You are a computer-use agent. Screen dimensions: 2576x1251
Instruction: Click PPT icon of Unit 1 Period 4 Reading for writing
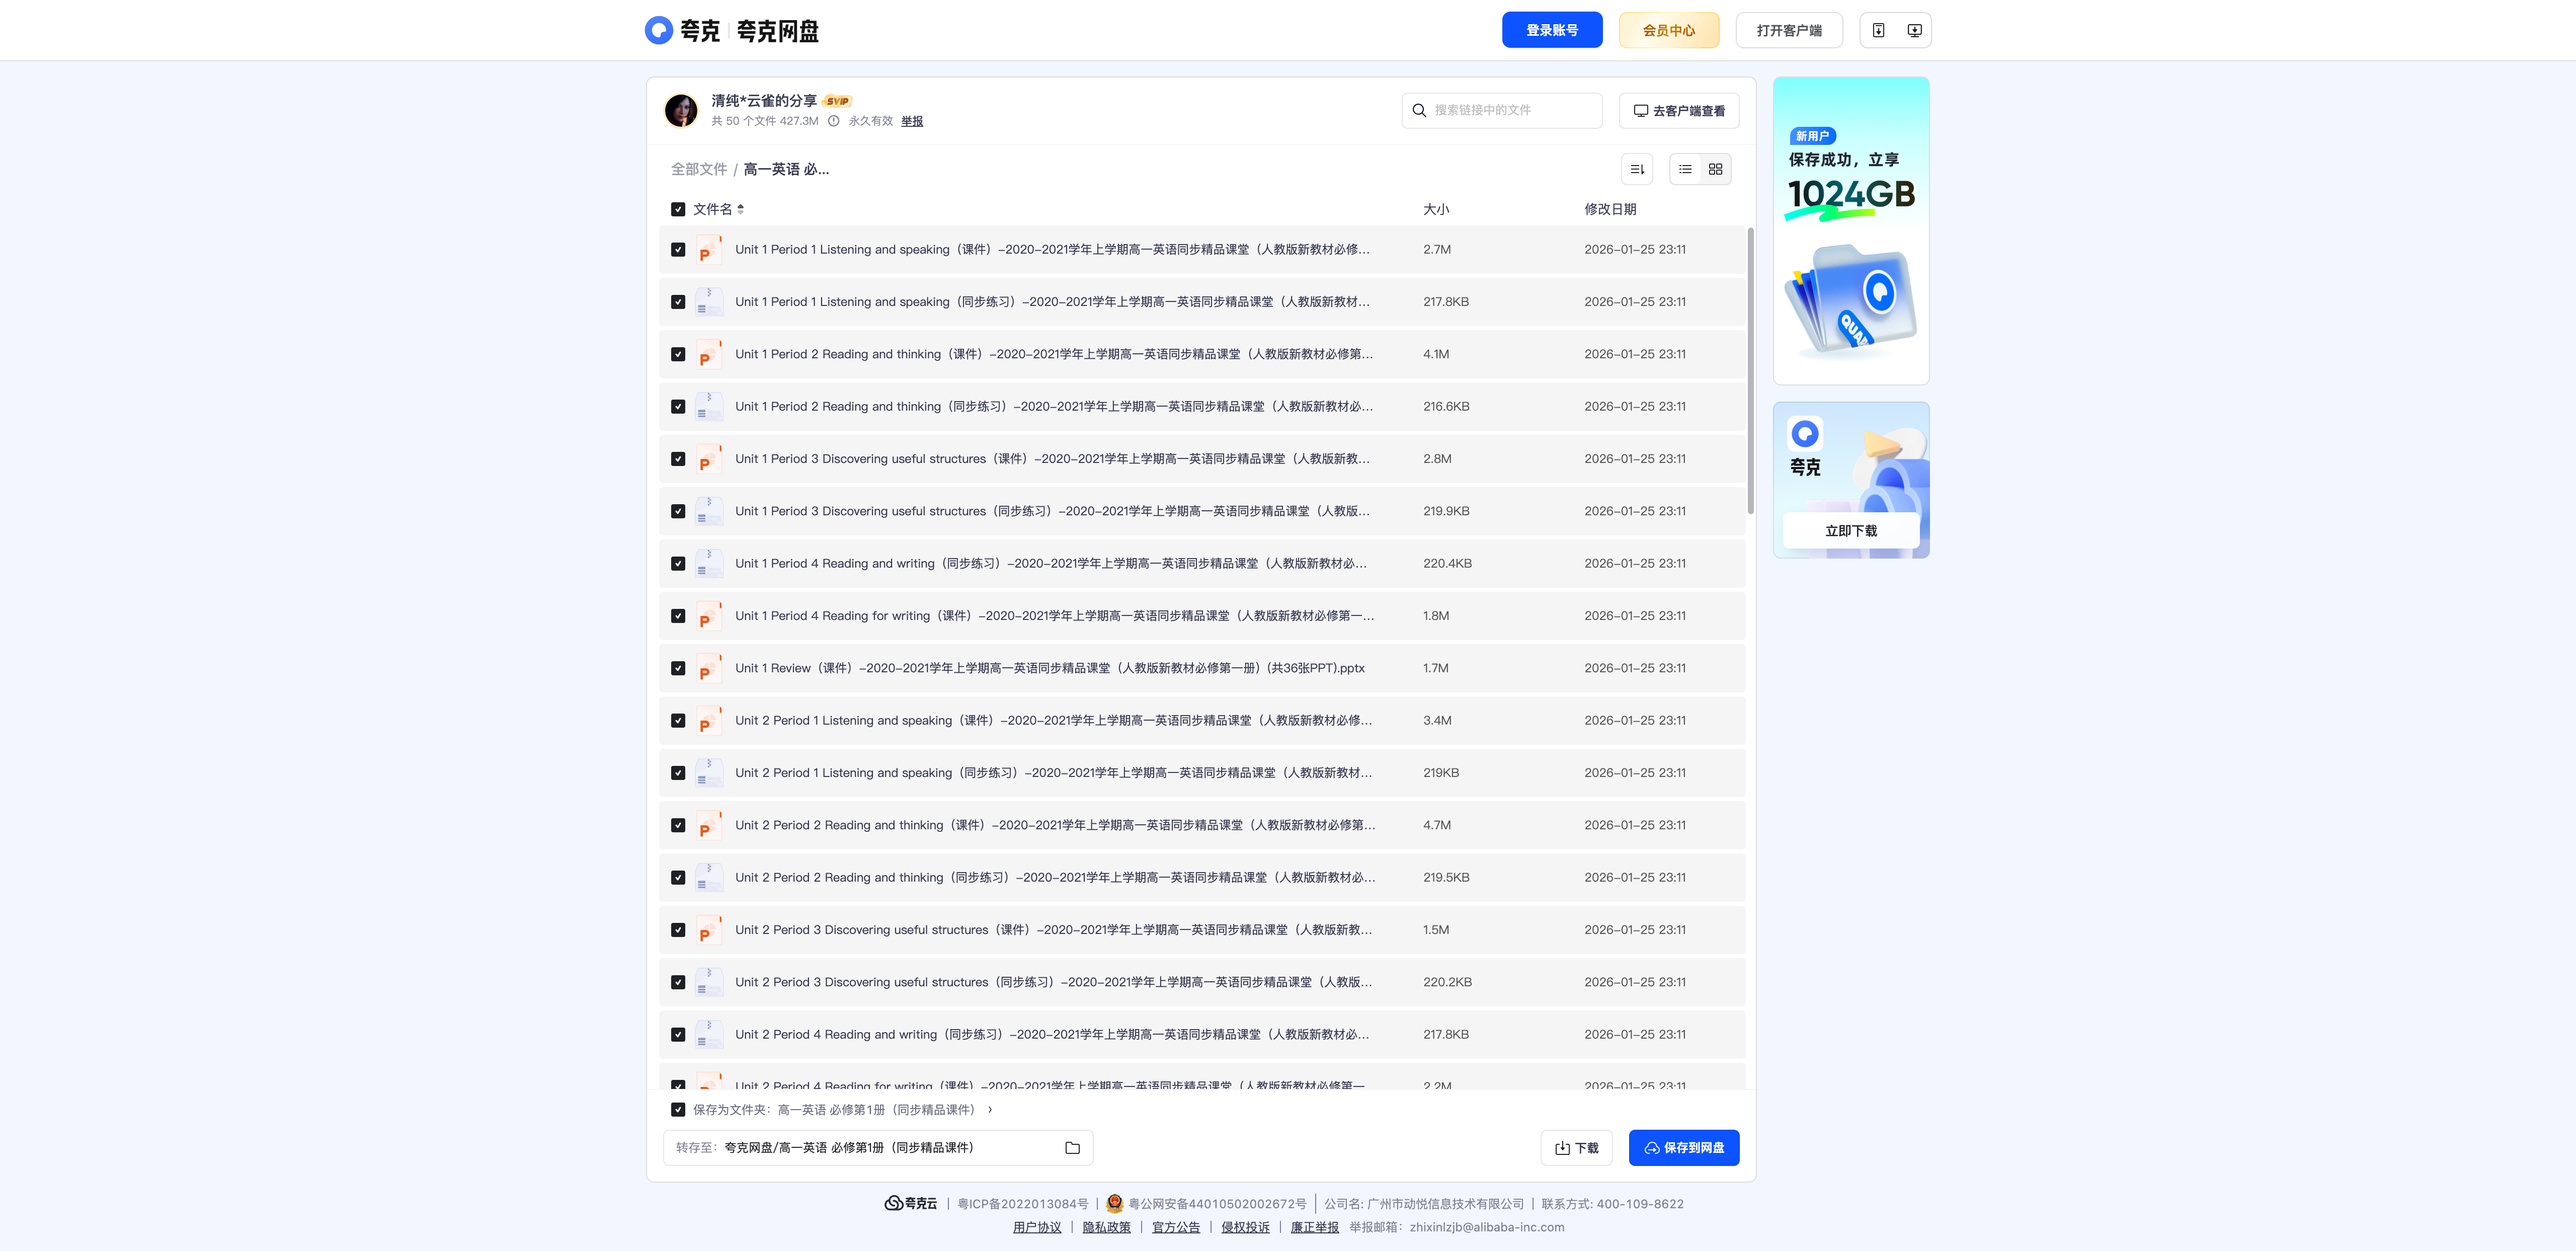(708, 616)
